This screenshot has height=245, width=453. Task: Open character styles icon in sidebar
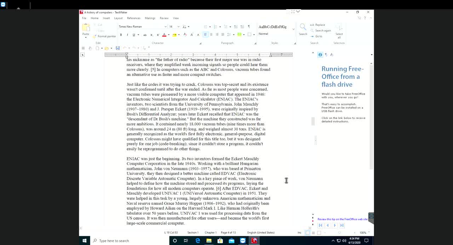tap(332, 55)
